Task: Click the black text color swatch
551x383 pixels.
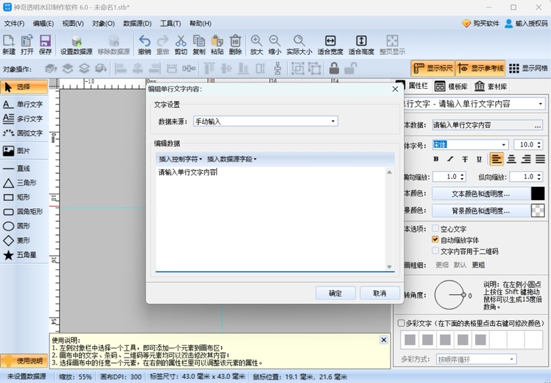Action: point(538,194)
